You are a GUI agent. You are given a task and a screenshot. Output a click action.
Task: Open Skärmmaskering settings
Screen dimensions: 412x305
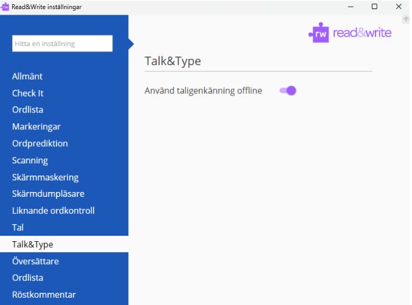(45, 177)
